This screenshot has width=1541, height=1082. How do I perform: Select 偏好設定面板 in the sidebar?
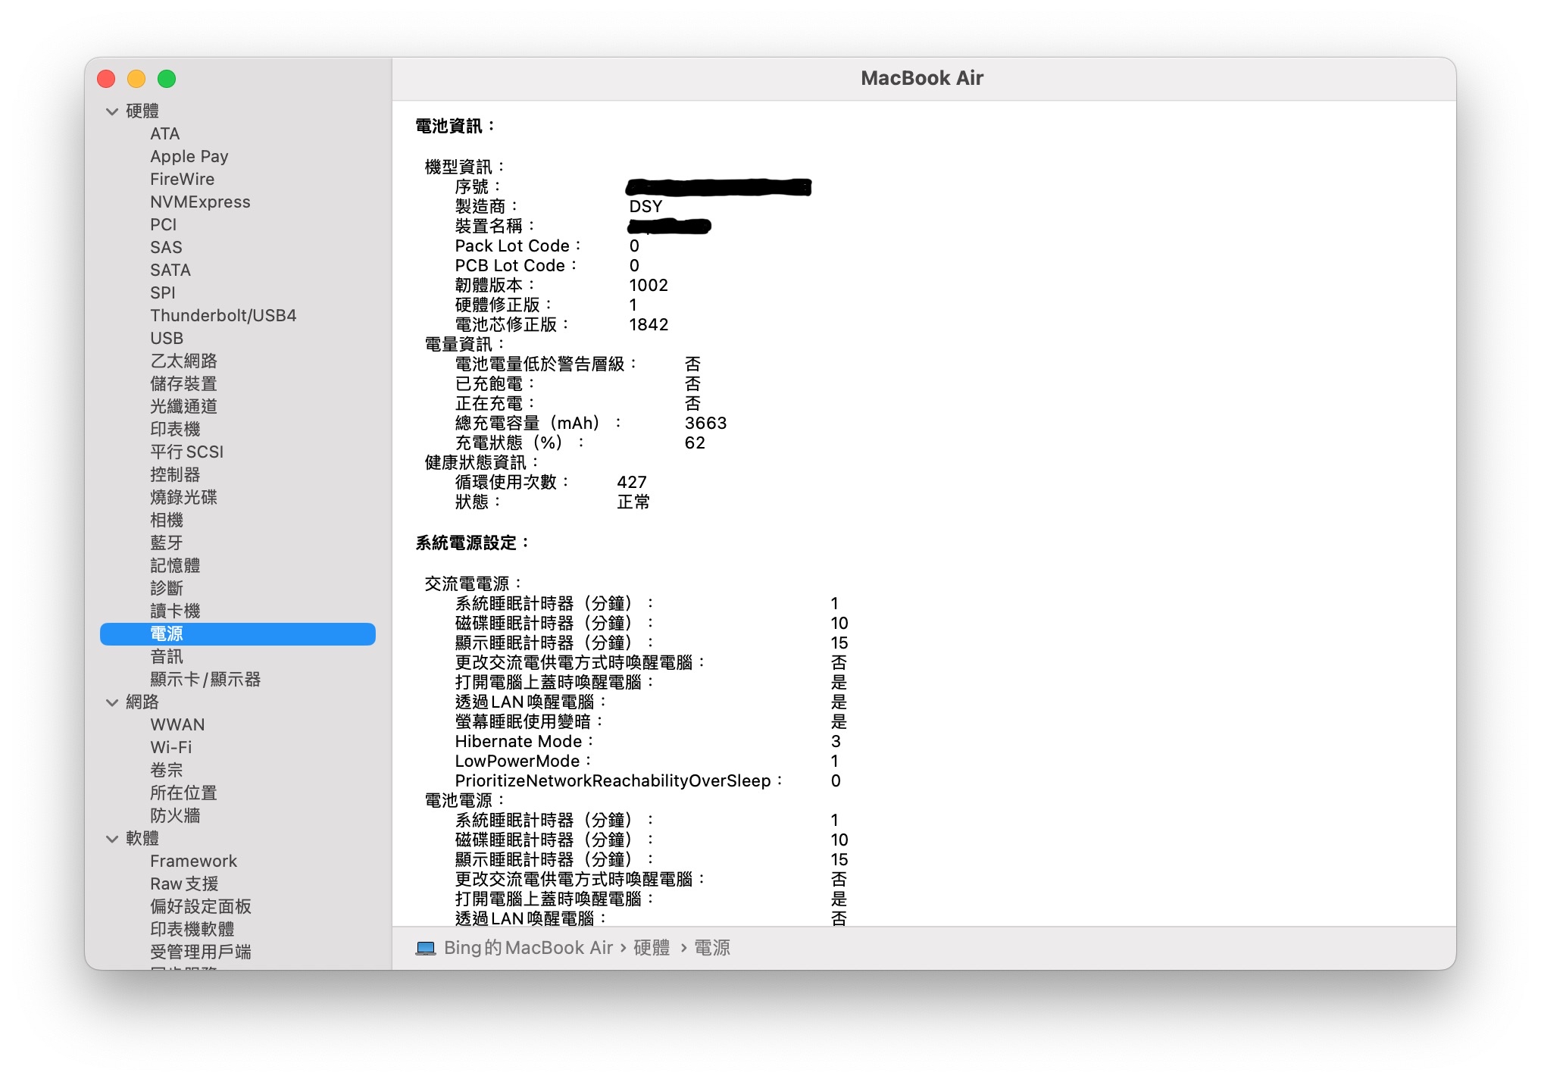tap(201, 907)
